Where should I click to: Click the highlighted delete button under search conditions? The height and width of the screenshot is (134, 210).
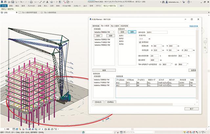132,32
